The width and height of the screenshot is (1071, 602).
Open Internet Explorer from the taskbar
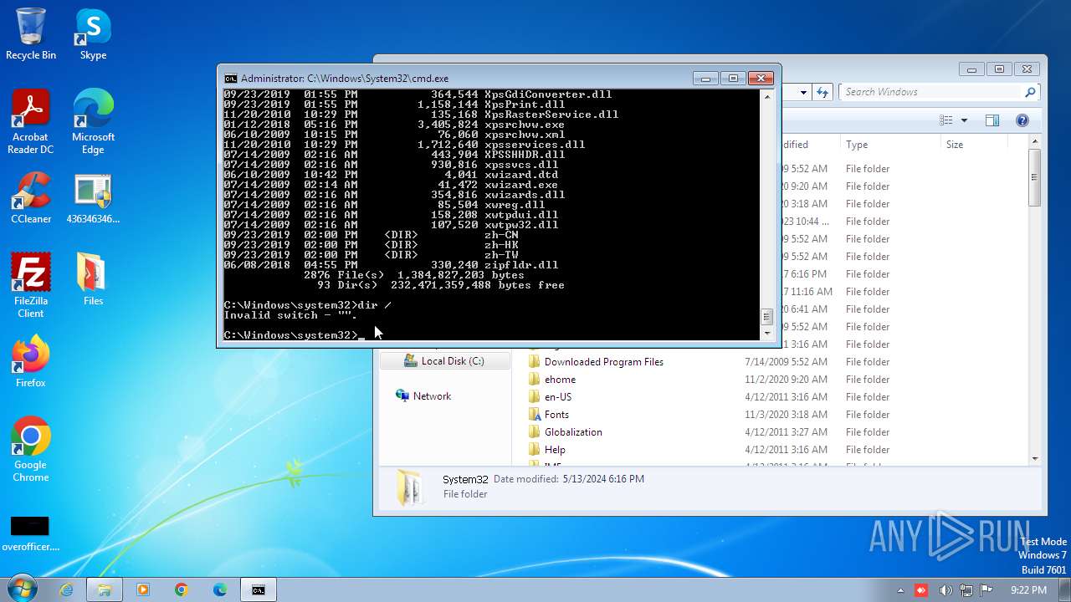(x=66, y=589)
